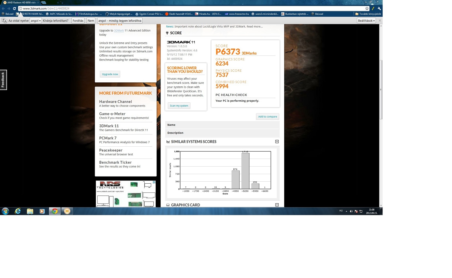452x278 pixels.
Task: Click the Physics Score value 7537
Action: pyautogui.click(x=222, y=75)
